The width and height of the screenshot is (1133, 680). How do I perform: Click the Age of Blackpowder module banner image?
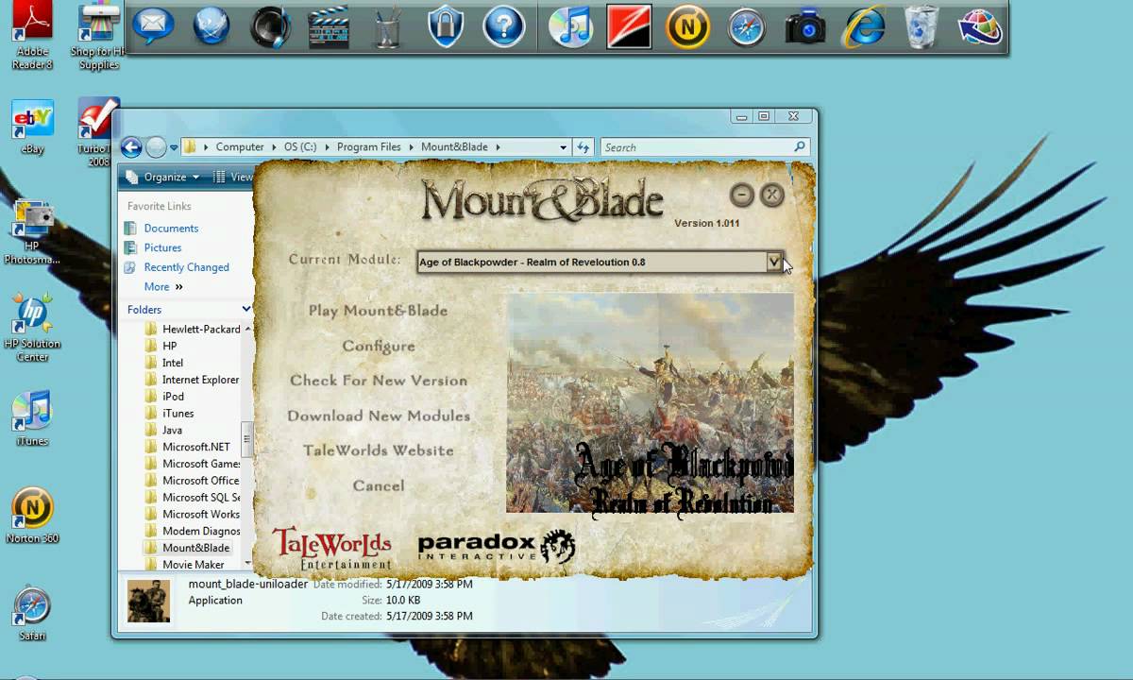[650, 403]
